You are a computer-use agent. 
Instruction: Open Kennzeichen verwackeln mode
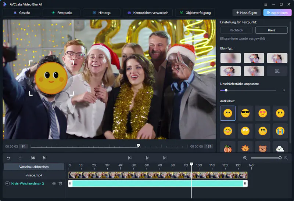148,13
